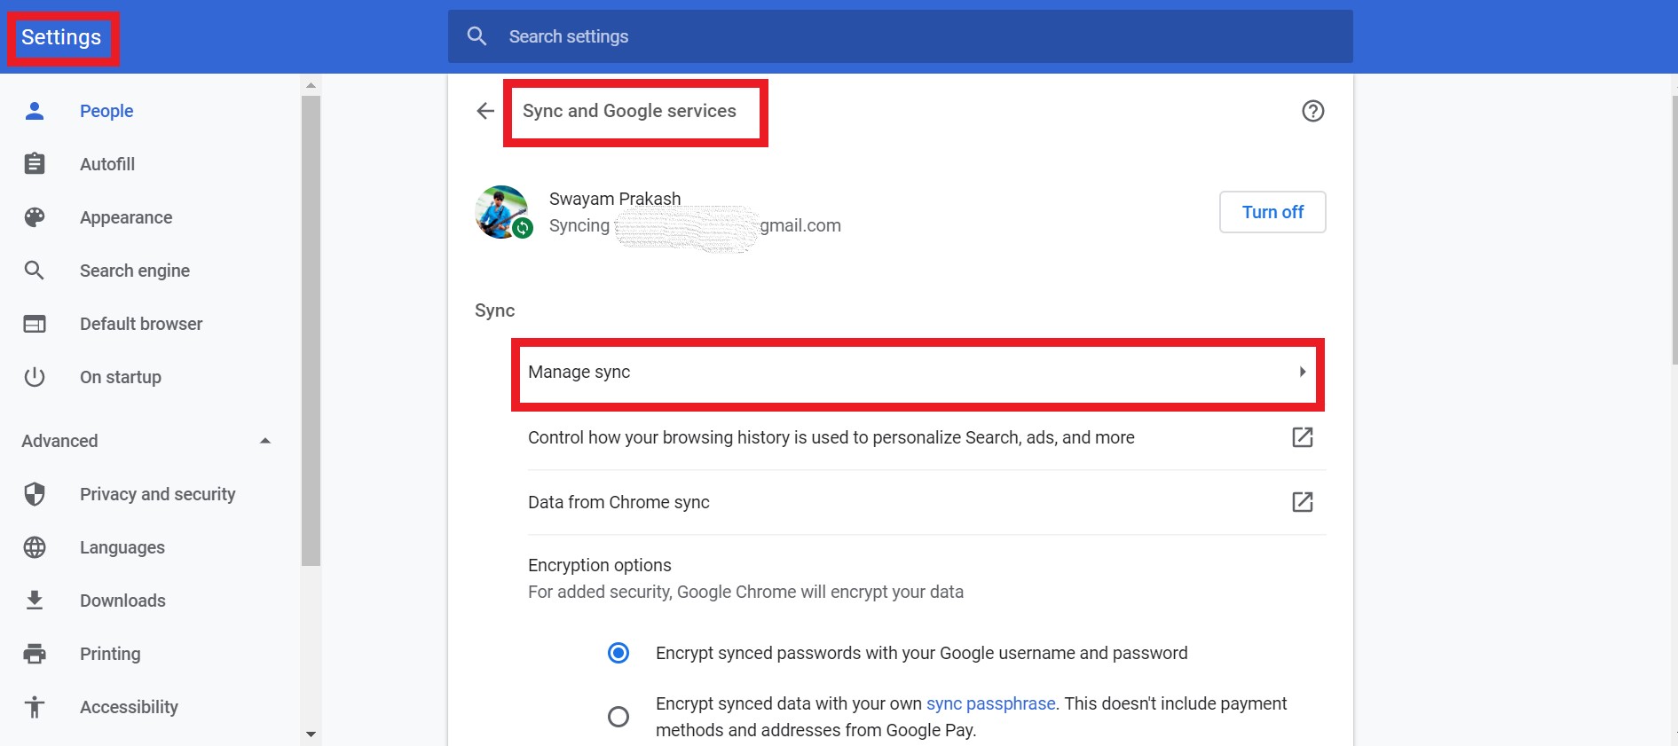The image size is (1678, 746).
Task: Click the Languages globe icon
Action: coord(35,547)
